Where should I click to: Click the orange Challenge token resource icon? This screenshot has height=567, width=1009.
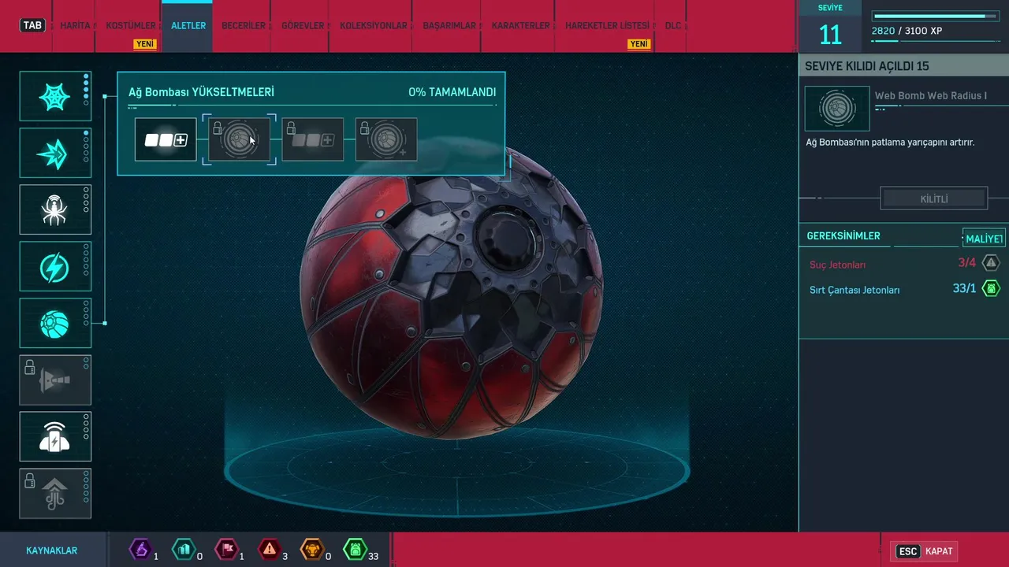click(x=313, y=548)
